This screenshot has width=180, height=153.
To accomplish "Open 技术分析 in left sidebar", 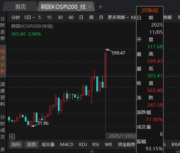I will tap(3, 61).
